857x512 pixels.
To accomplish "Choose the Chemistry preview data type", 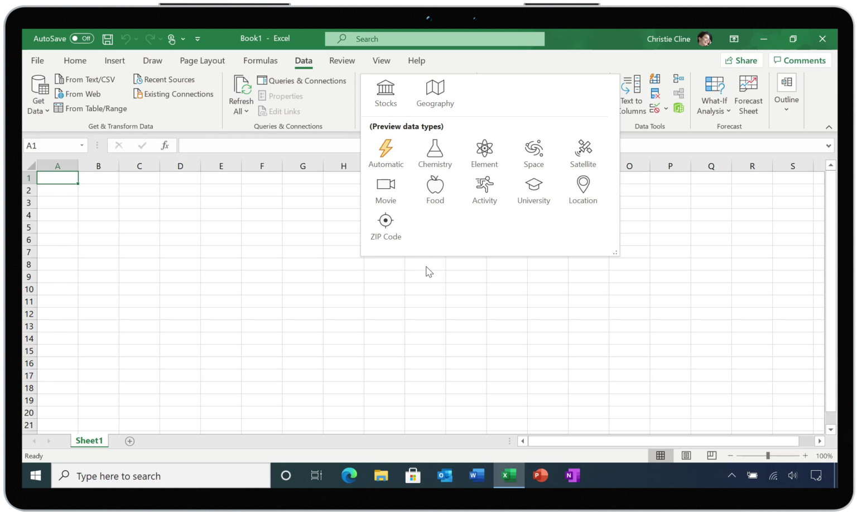I will click(435, 154).
